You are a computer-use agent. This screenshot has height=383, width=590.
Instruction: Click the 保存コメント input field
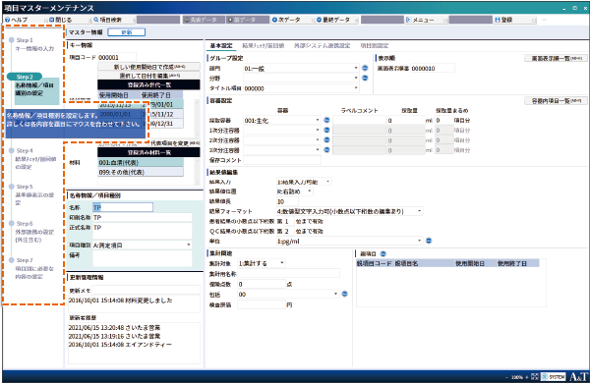[x=282, y=160]
